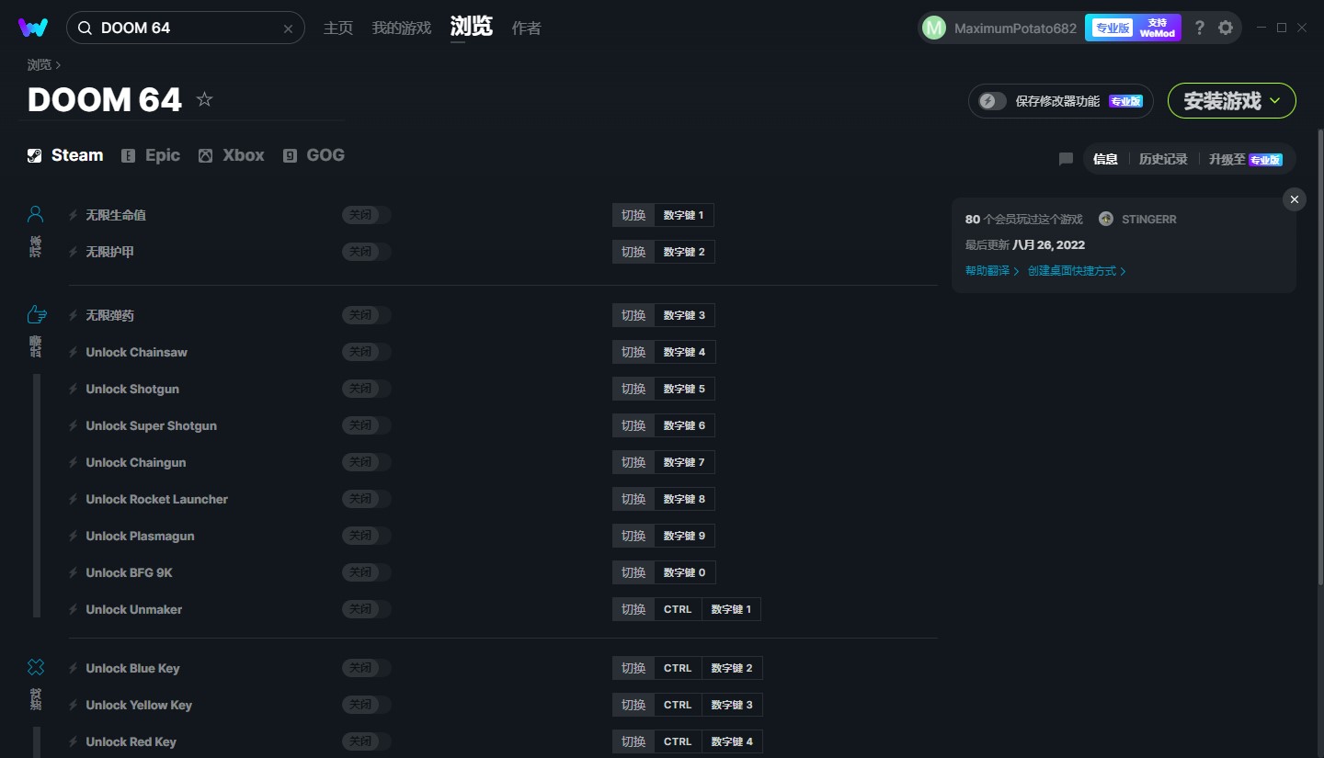Click the MaximumPotato682 avatar icon
The width and height of the screenshot is (1324, 758).
pos(933,28)
